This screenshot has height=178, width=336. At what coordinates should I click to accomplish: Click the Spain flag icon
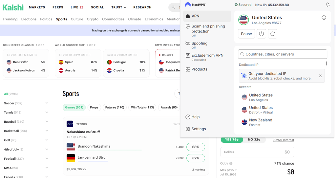61,62
